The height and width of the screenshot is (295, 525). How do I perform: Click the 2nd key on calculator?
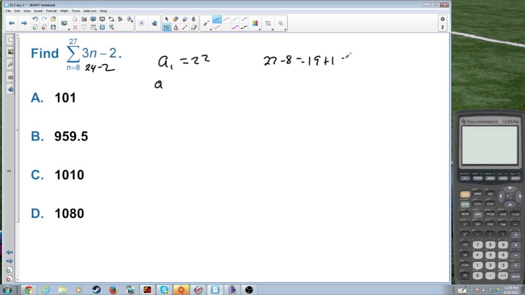[465, 194]
